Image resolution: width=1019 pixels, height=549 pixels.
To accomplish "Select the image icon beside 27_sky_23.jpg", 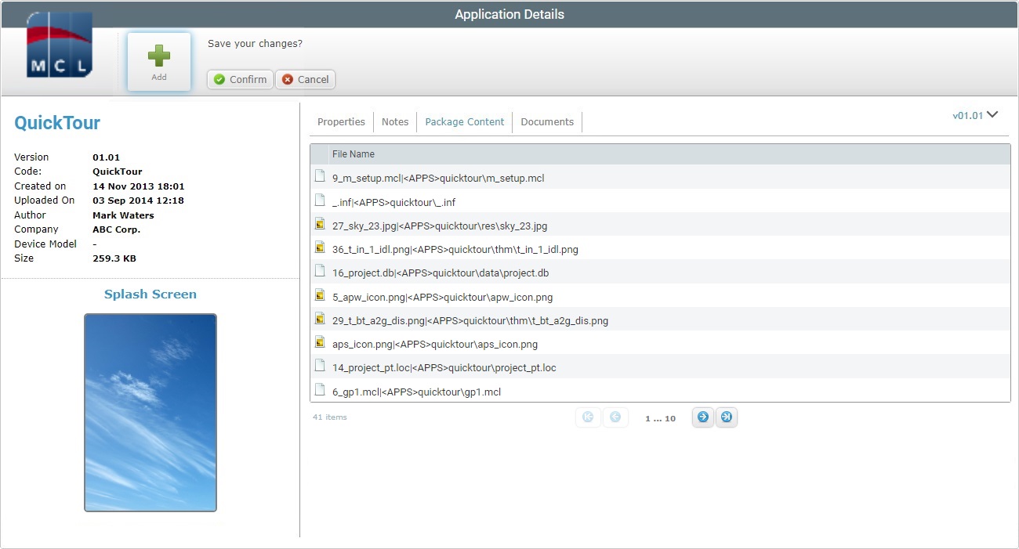I will (x=320, y=223).
